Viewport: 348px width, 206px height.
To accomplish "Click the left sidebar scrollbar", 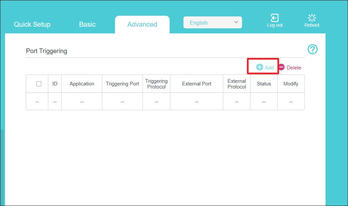I will click(x=2, y=167).
